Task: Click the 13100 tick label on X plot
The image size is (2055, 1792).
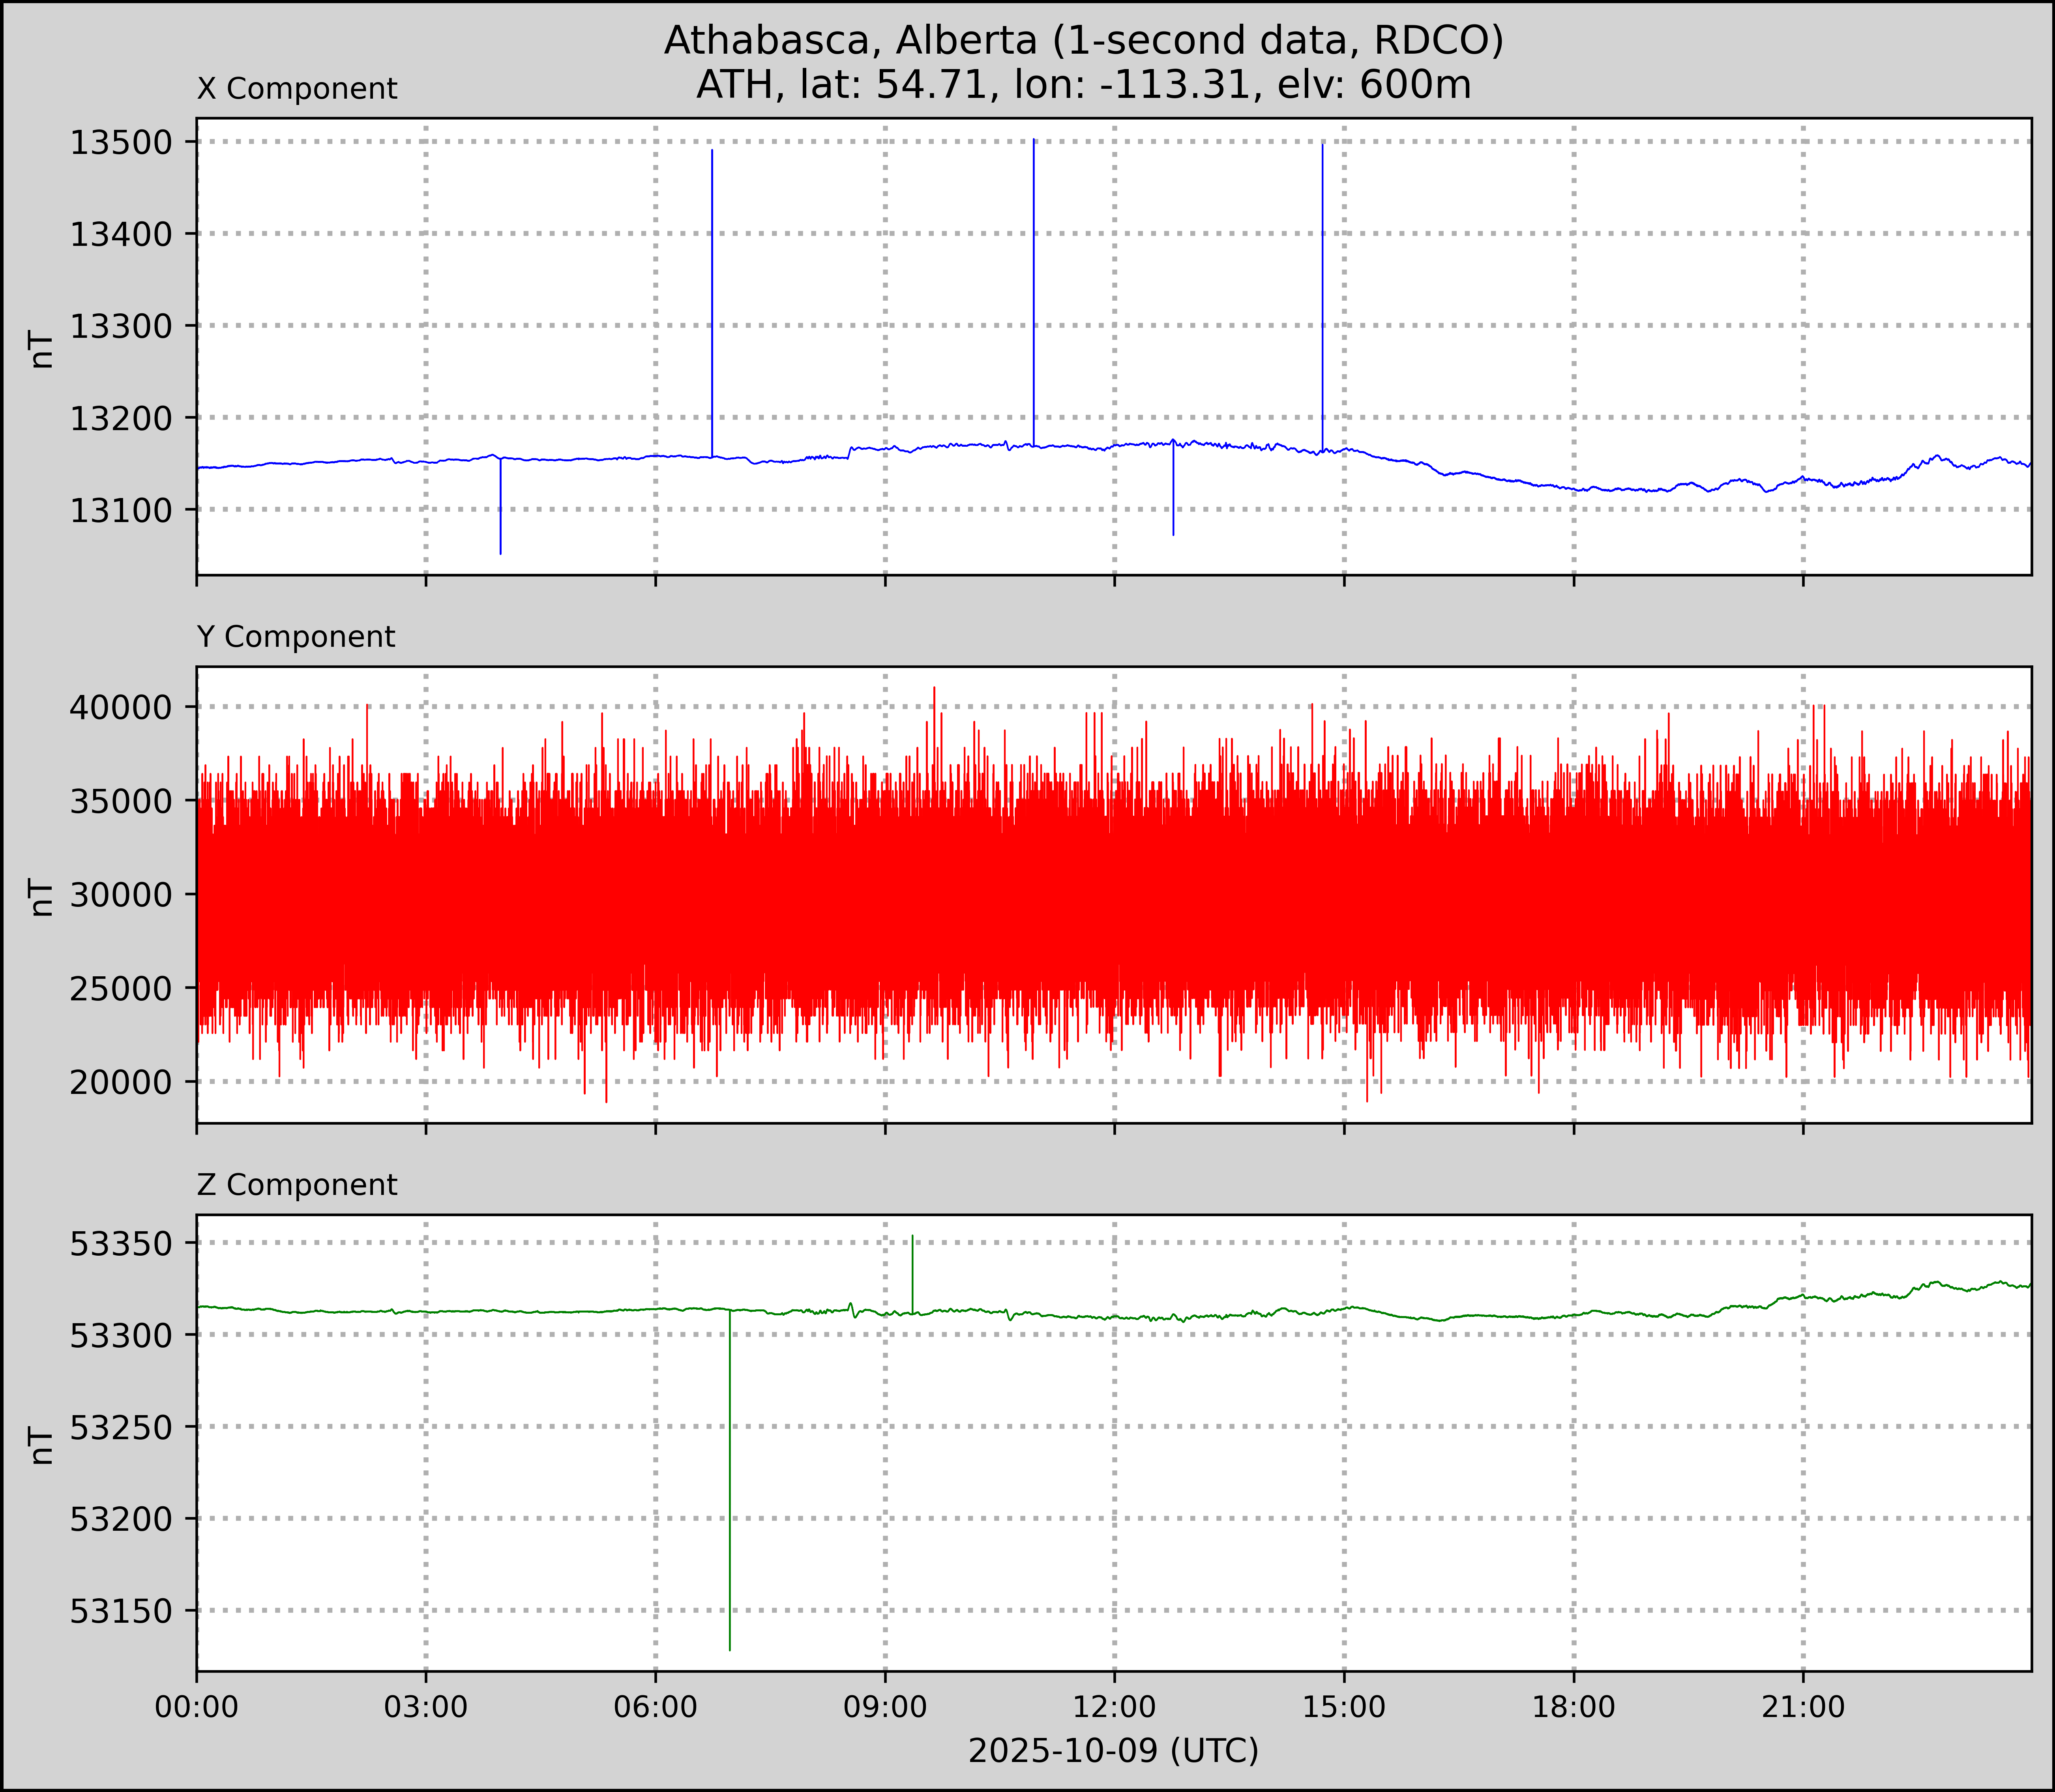Action: pos(120,510)
